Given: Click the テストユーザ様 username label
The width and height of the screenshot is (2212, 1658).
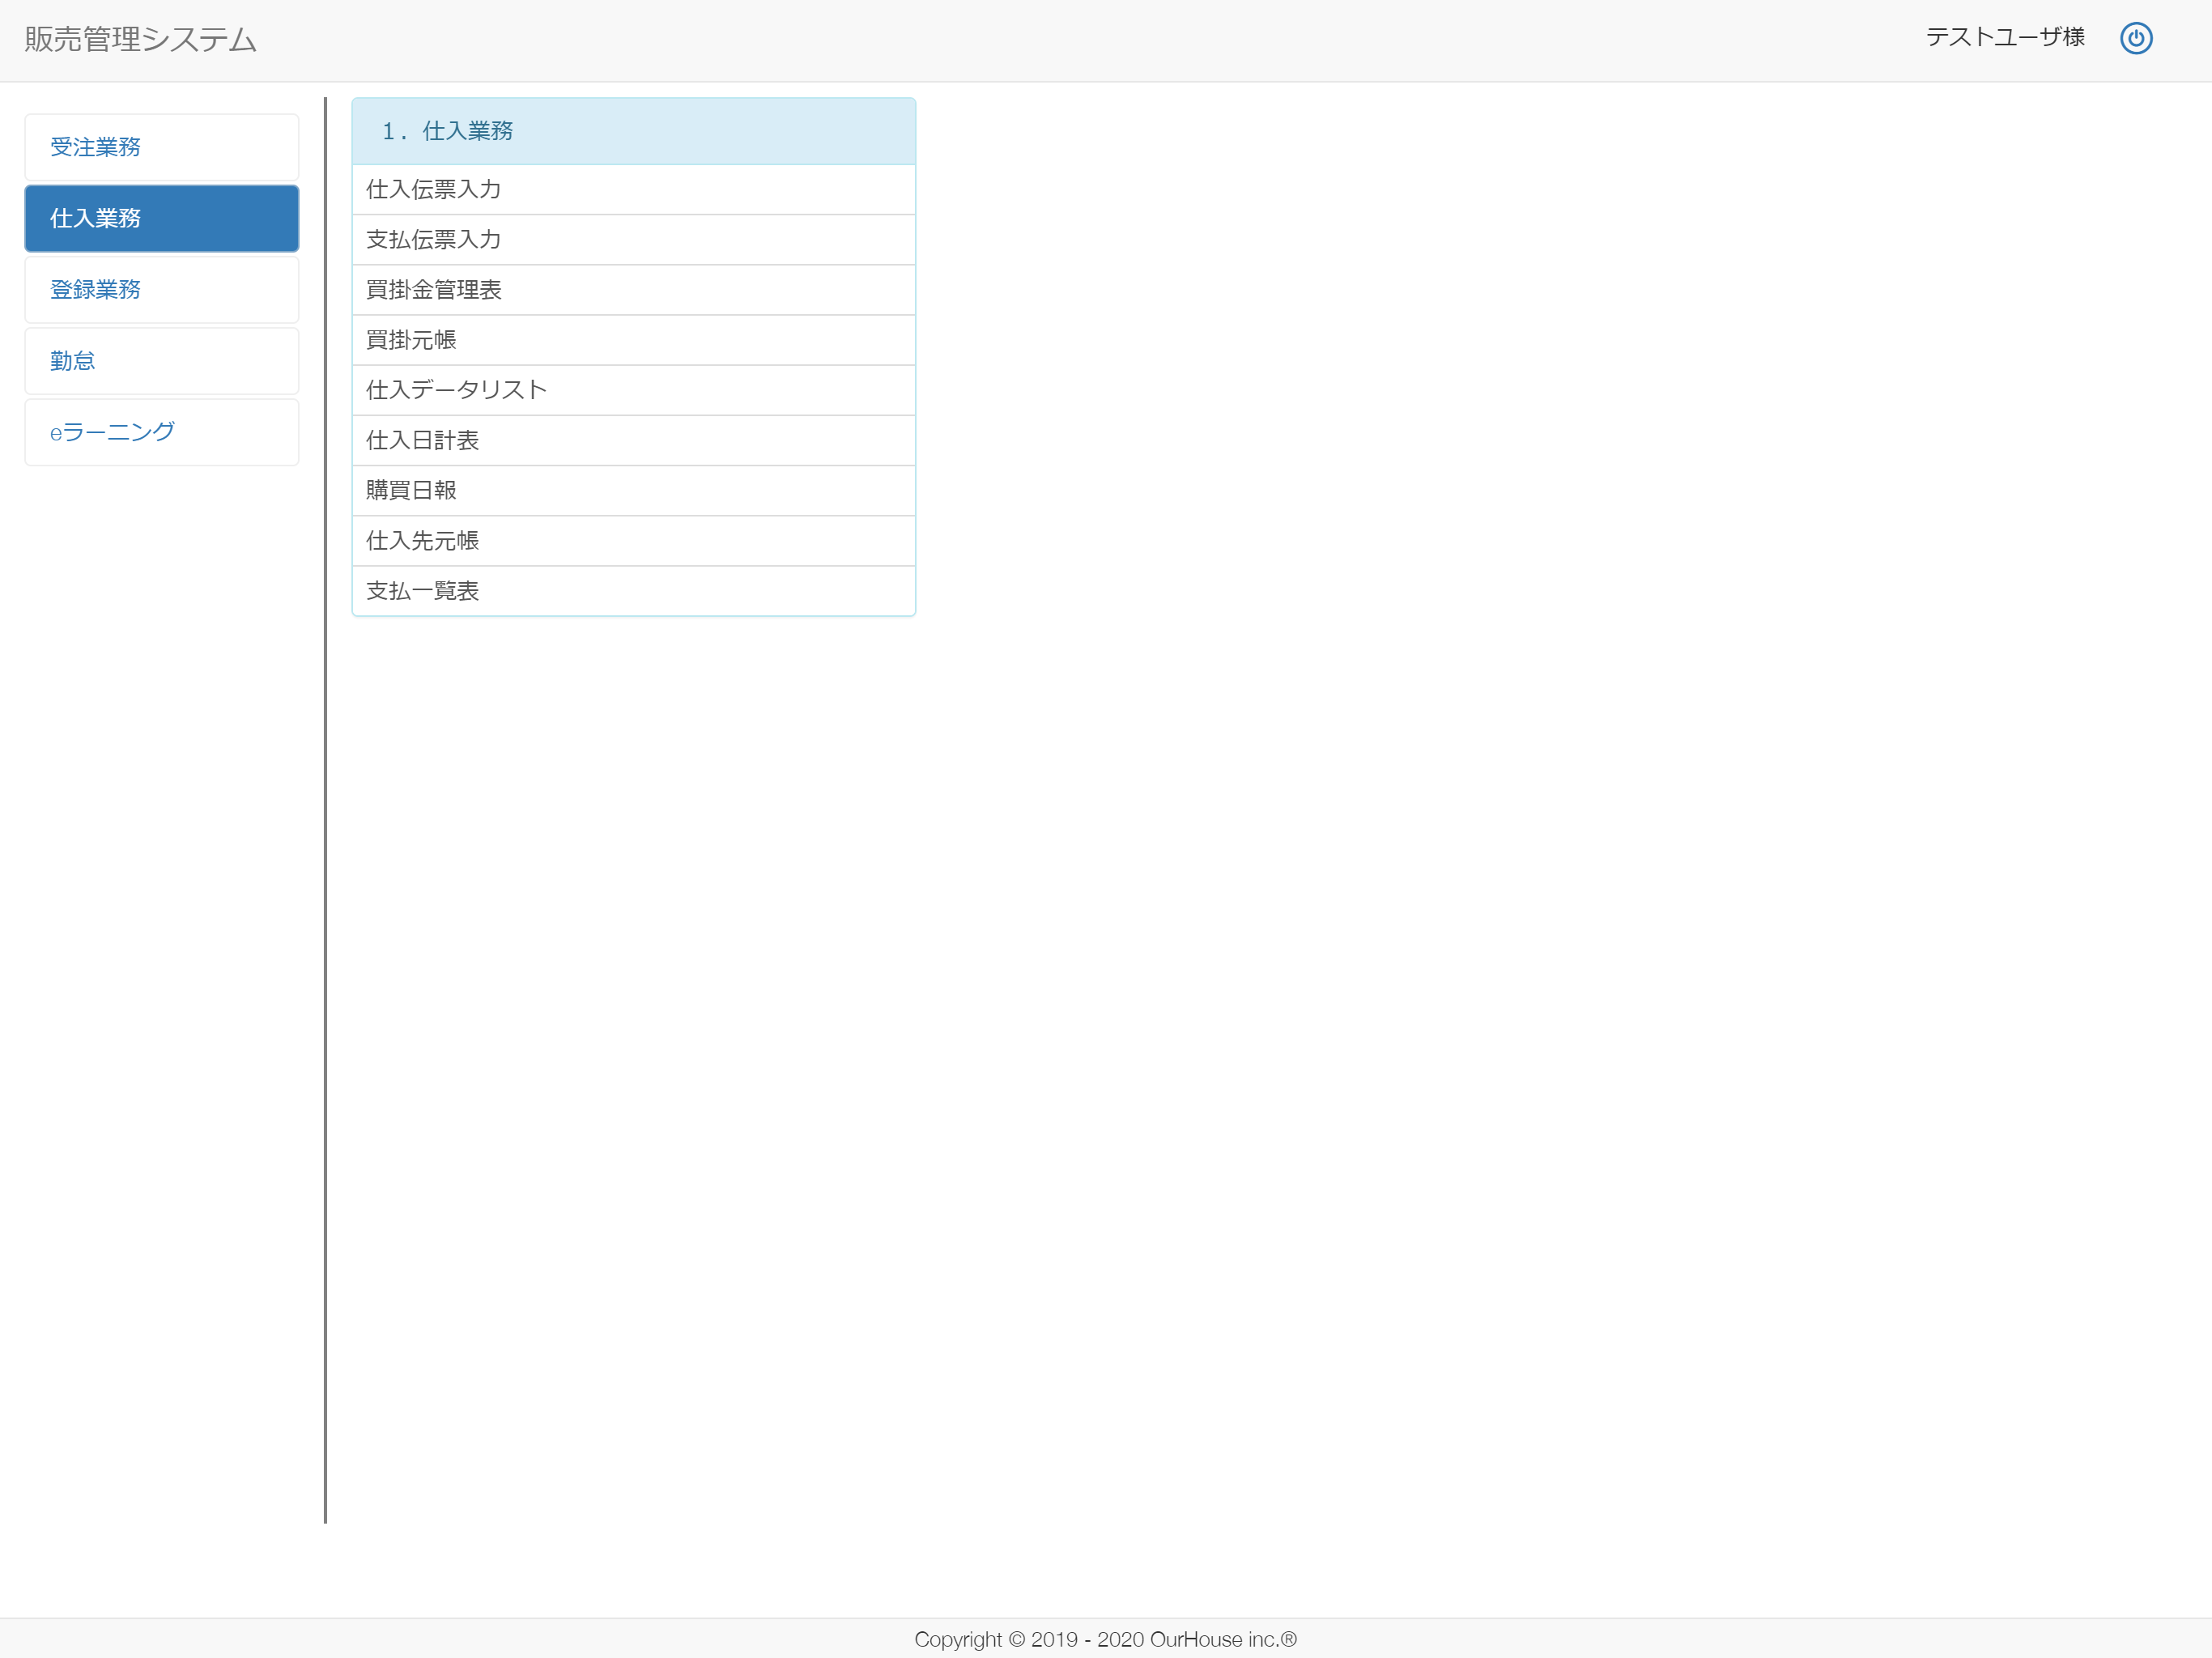Looking at the screenshot, I should (2004, 37).
